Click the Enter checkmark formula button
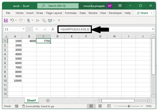The width and height of the screenshot is (157, 110). (45, 29)
